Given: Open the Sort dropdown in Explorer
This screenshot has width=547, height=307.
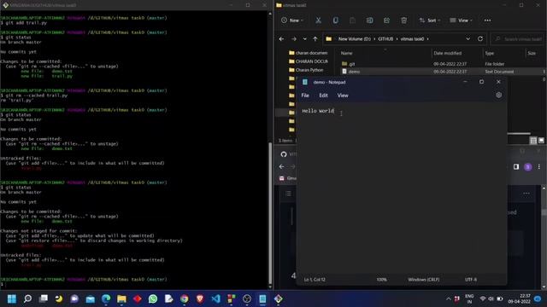Looking at the screenshot, I should coord(429,20).
